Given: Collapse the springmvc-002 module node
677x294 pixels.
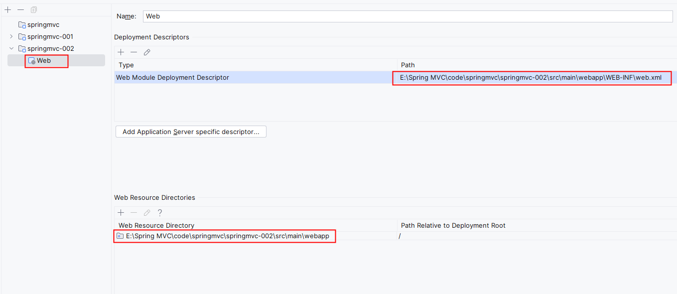Looking at the screenshot, I should [11, 48].
